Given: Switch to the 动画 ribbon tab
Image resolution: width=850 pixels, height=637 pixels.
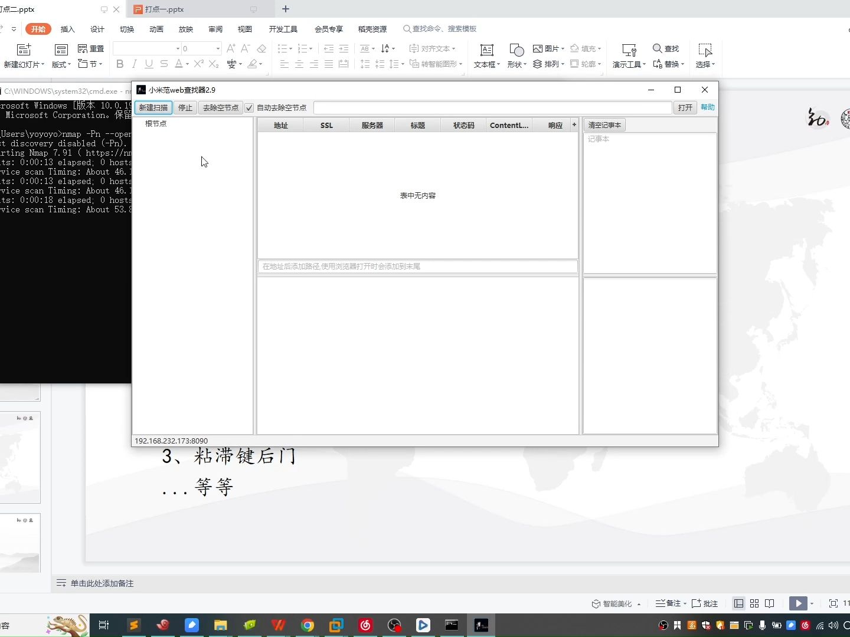Looking at the screenshot, I should (156, 29).
